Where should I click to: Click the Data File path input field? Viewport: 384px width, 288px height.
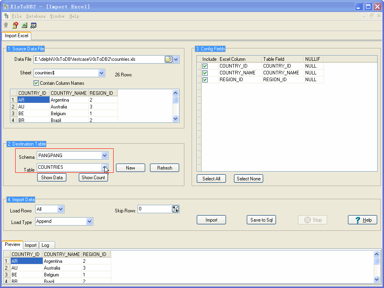(x=99, y=59)
